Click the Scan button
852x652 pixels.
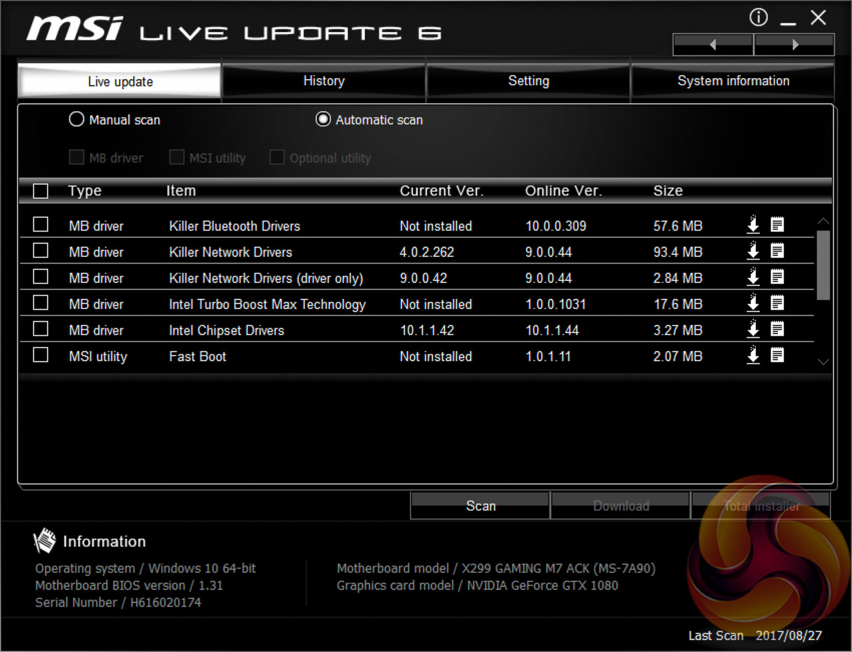pyautogui.click(x=480, y=506)
